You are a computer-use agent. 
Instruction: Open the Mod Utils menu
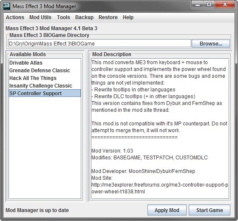click(40, 17)
